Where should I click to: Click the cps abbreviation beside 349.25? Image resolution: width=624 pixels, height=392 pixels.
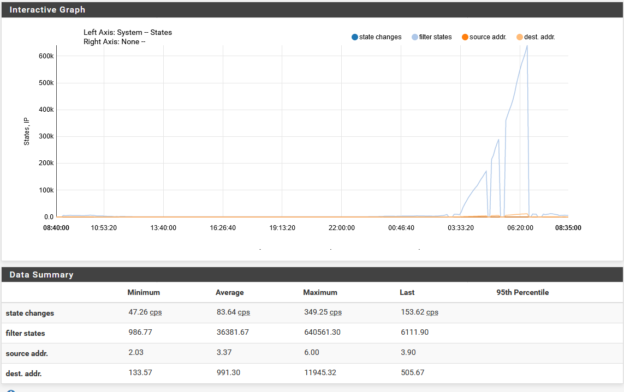coord(336,312)
